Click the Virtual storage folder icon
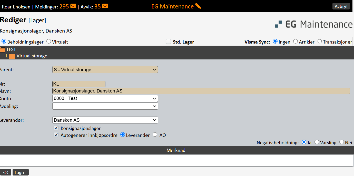This screenshot has width=354, height=176. tap(12, 56)
